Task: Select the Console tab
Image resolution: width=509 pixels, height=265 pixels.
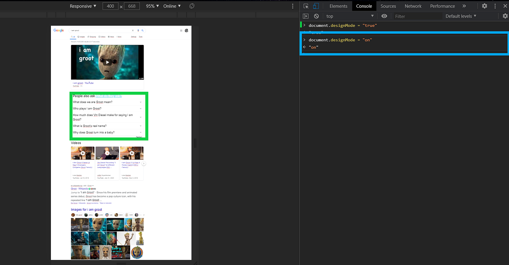Action: pyautogui.click(x=364, y=6)
